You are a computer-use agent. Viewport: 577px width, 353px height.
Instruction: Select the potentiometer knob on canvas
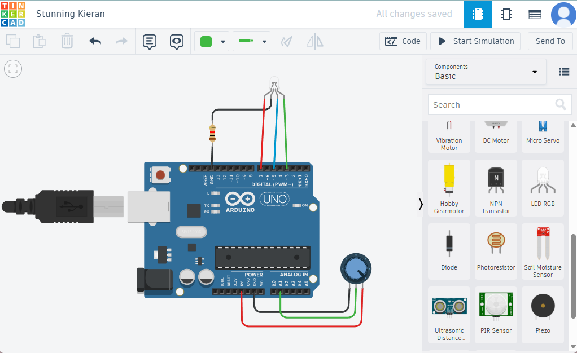pyautogui.click(x=356, y=269)
